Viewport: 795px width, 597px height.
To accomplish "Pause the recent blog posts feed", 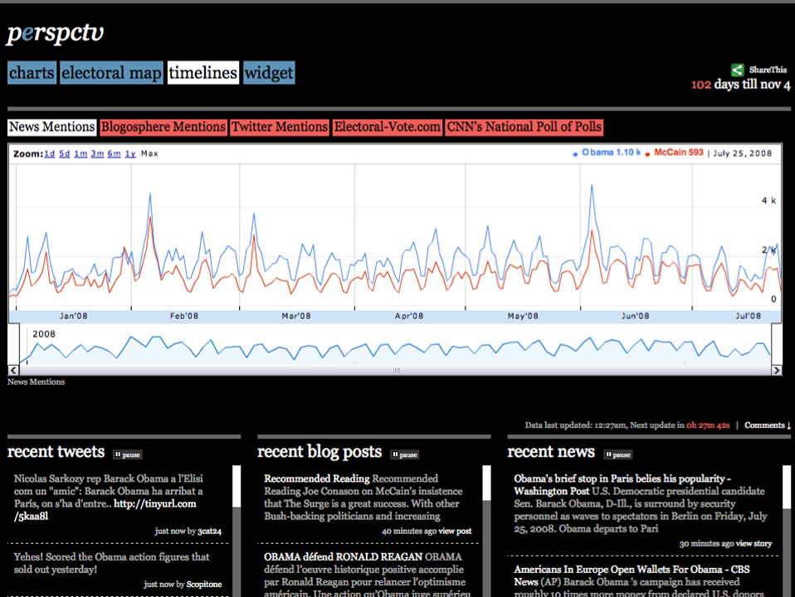I will pos(405,454).
